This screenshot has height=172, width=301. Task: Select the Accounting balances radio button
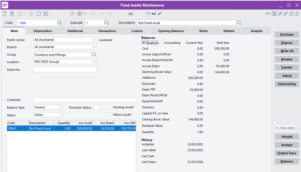point(161,42)
